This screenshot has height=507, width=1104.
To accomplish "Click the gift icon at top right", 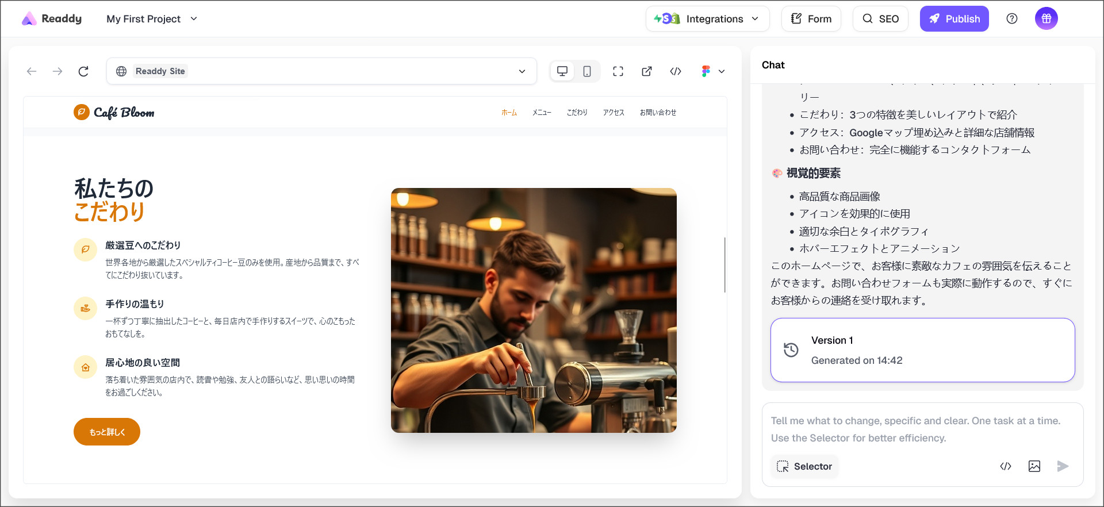I will [x=1046, y=19].
